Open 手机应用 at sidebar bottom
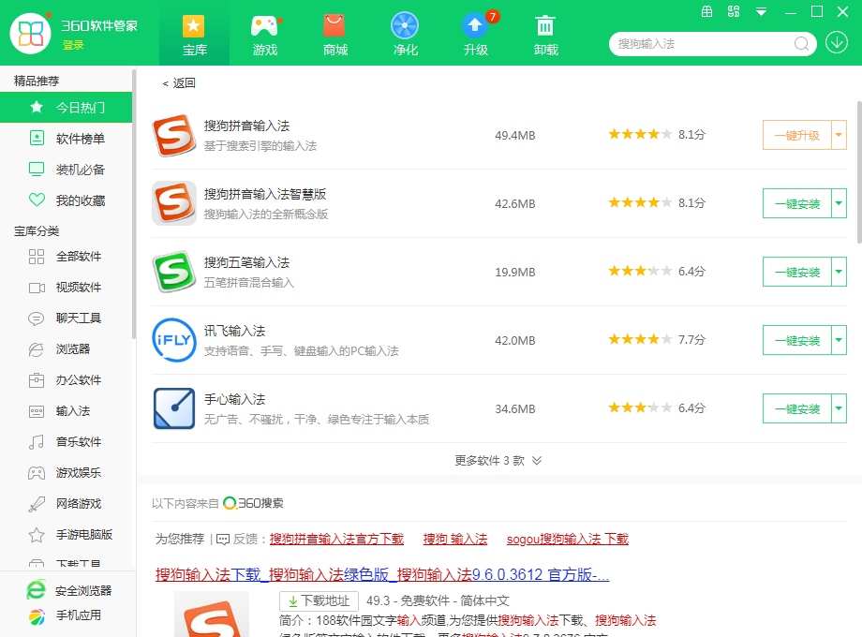 [x=64, y=615]
